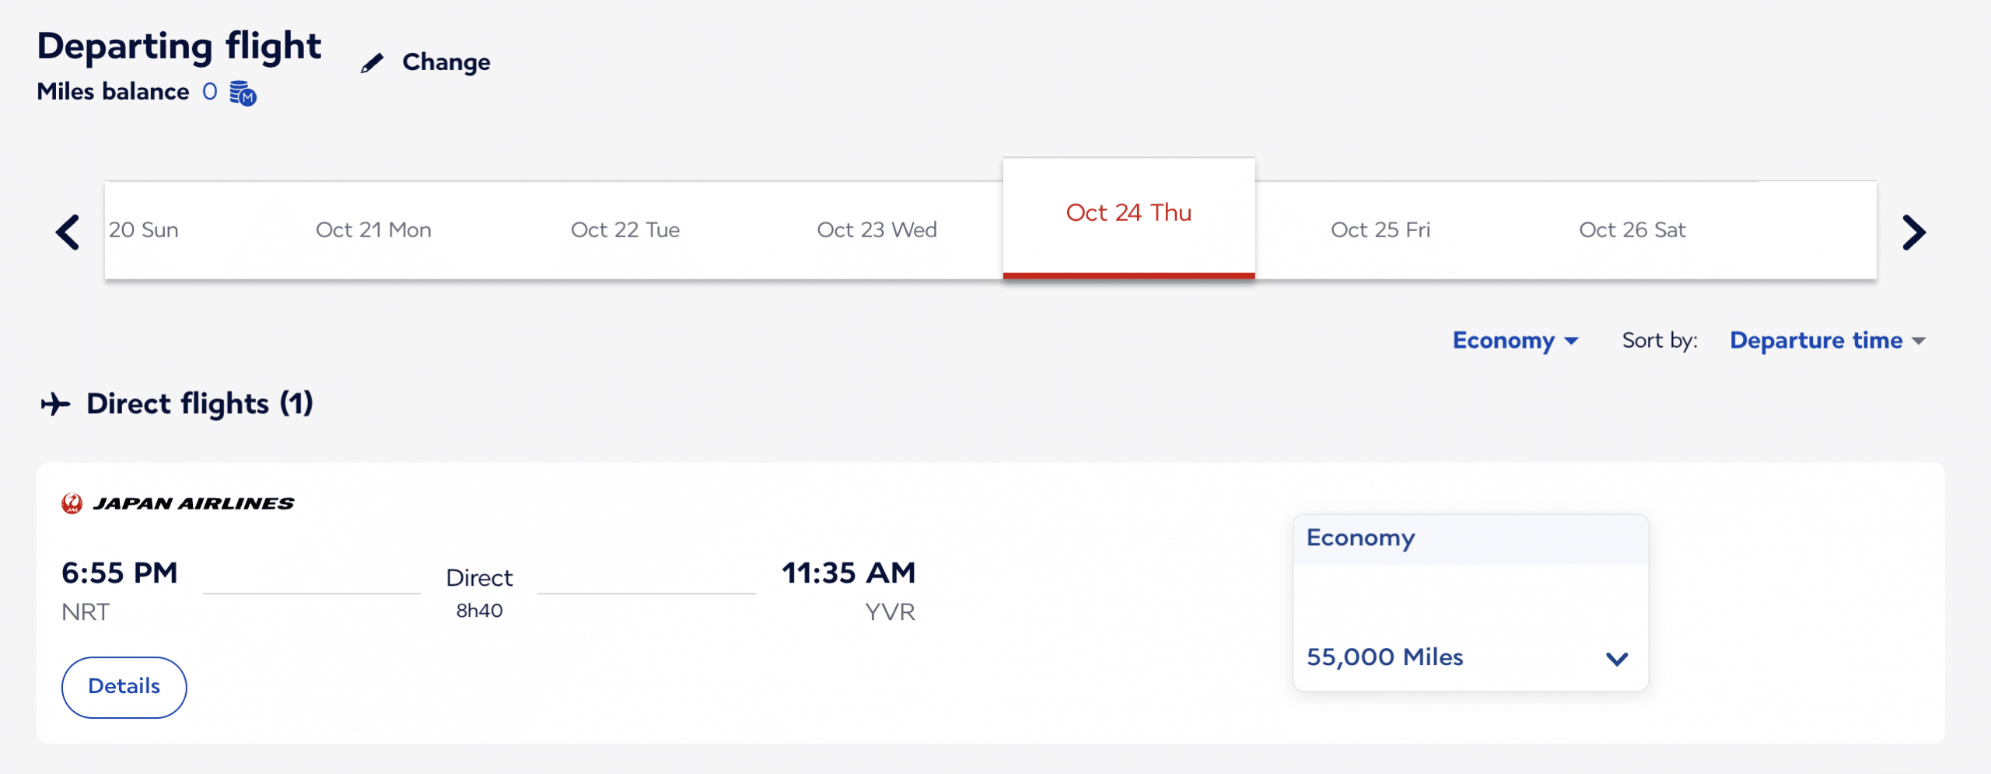Click the active Oct 24 Thu tab

tap(1128, 213)
